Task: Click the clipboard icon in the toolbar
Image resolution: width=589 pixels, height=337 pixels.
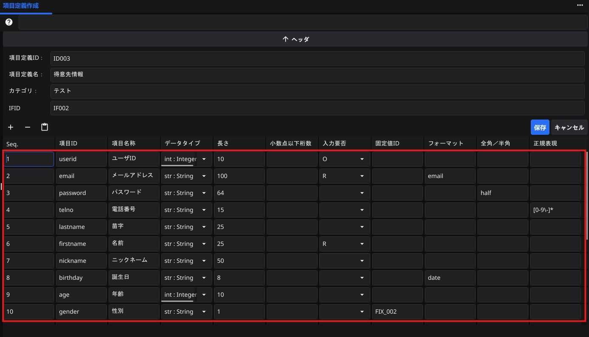Action: 44,127
